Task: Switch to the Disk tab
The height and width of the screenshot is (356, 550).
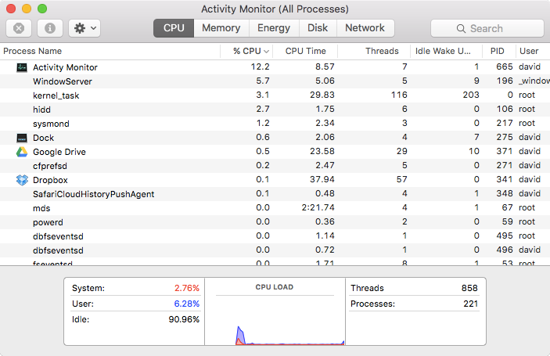Action: click(x=318, y=28)
